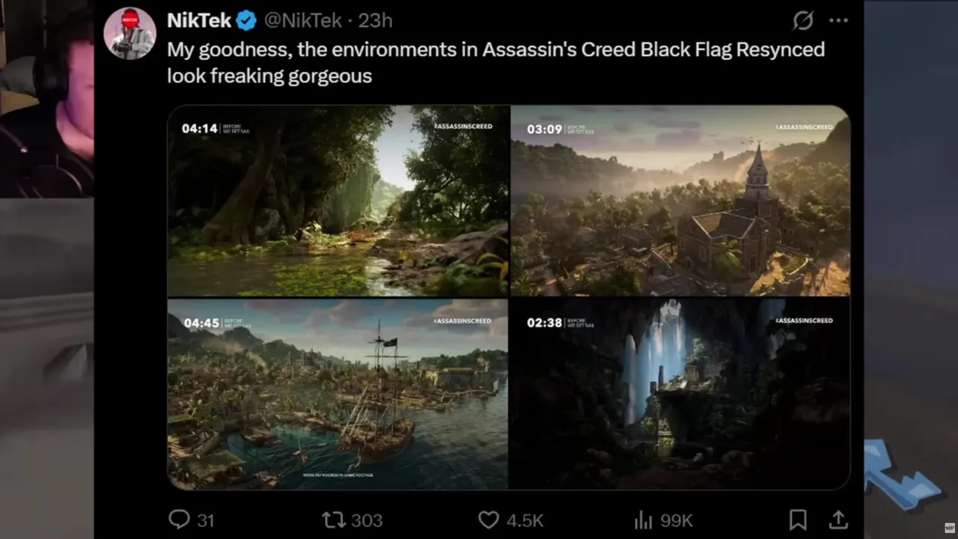Click the blue verified checkmark badge
This screenshot has width=958, height=539.
tap(246, 21)
